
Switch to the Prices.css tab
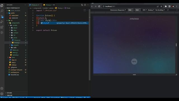(34, 5)
